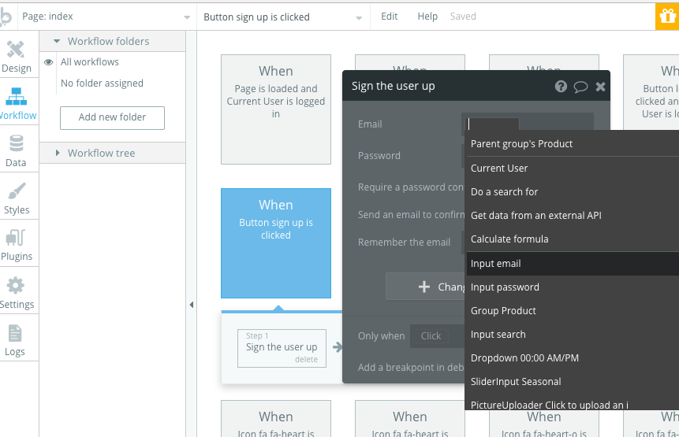Expand the Workflow tree section
Image resolution: width=679 pixels, height=437 pixels.
click(x=57, y=153)
